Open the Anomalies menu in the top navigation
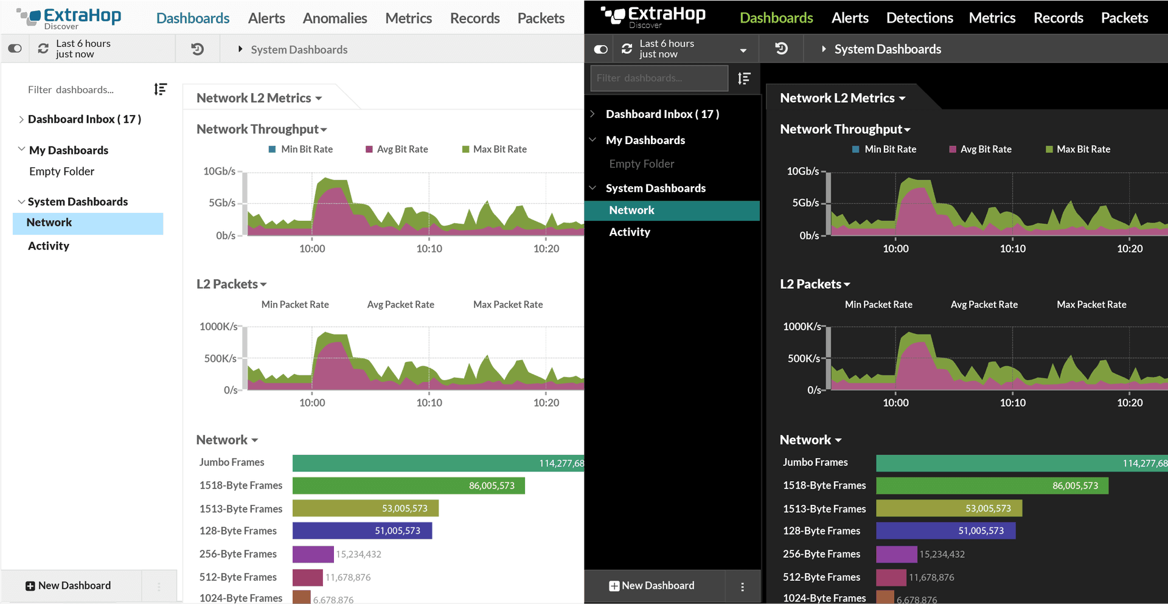The image size is (1168, 604). (x=335, y=18)
